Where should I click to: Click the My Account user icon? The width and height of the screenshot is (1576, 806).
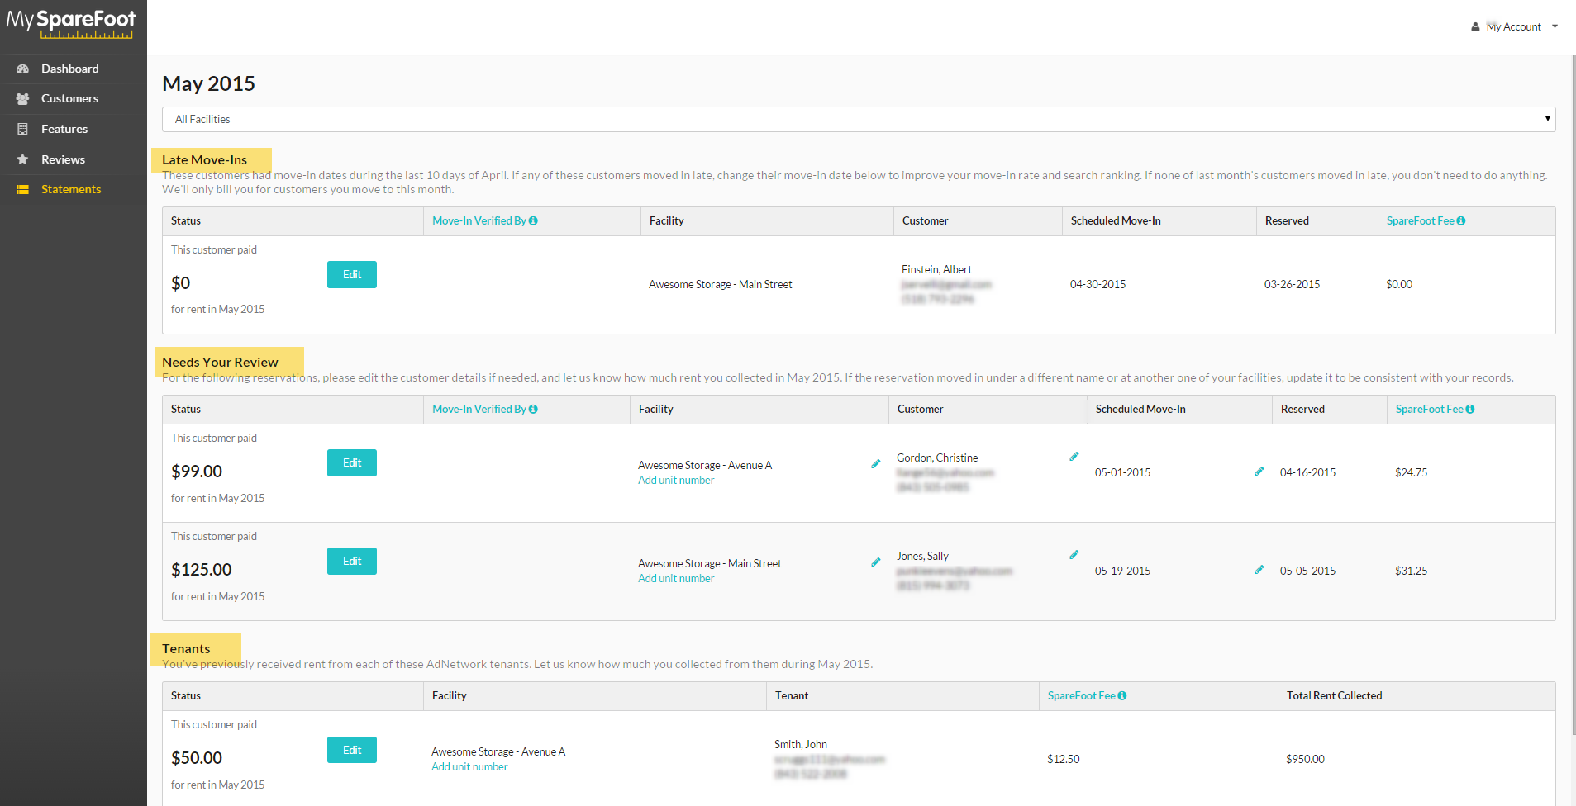pos(1475,27)
